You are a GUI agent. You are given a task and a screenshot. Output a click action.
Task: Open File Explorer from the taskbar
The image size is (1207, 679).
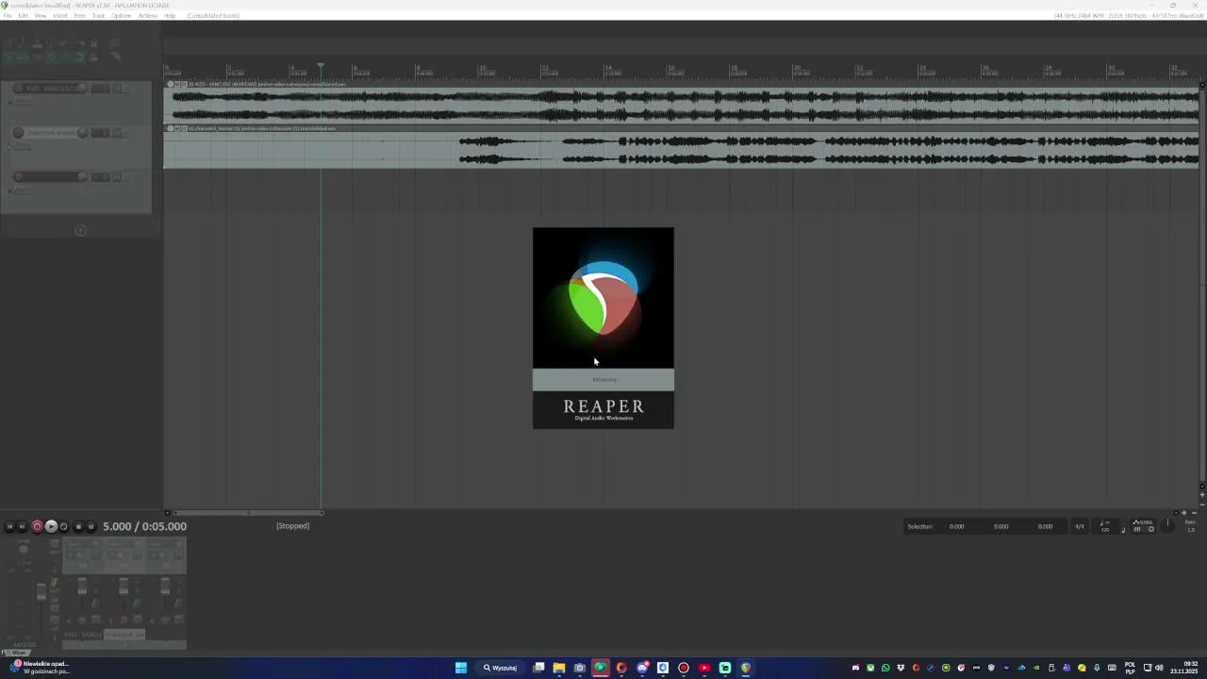559,668
